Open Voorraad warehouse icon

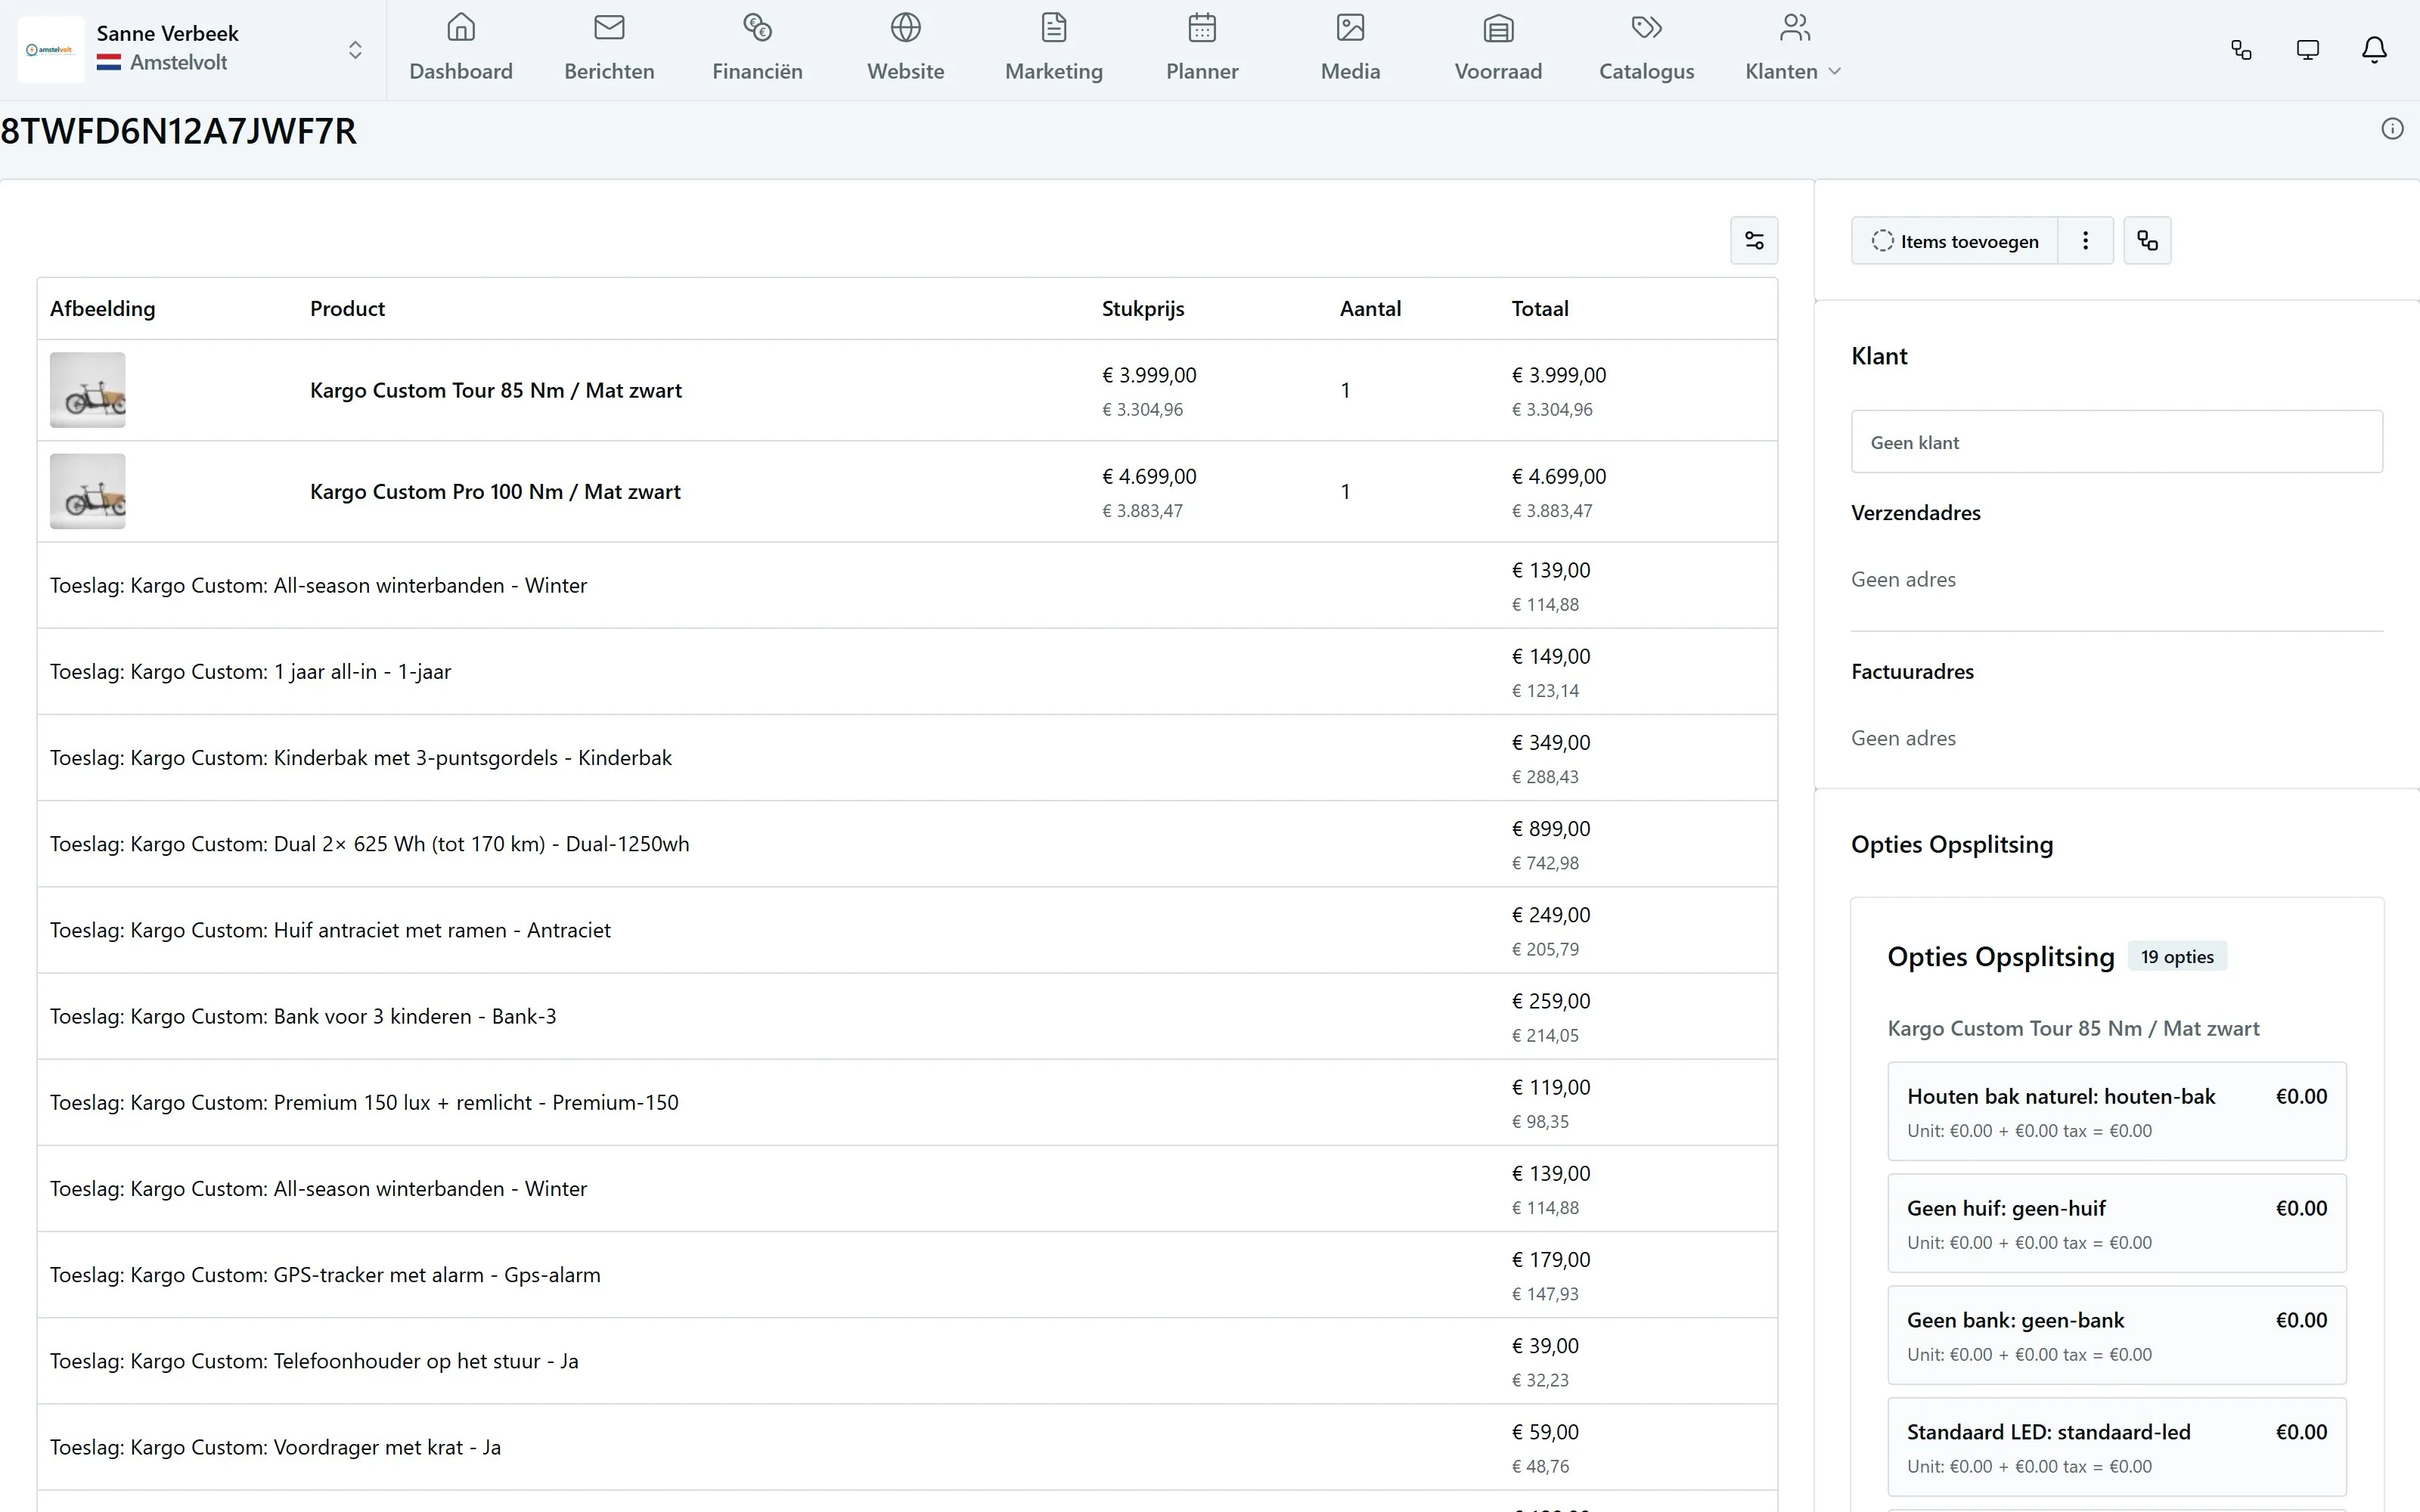coord(1498,27)
